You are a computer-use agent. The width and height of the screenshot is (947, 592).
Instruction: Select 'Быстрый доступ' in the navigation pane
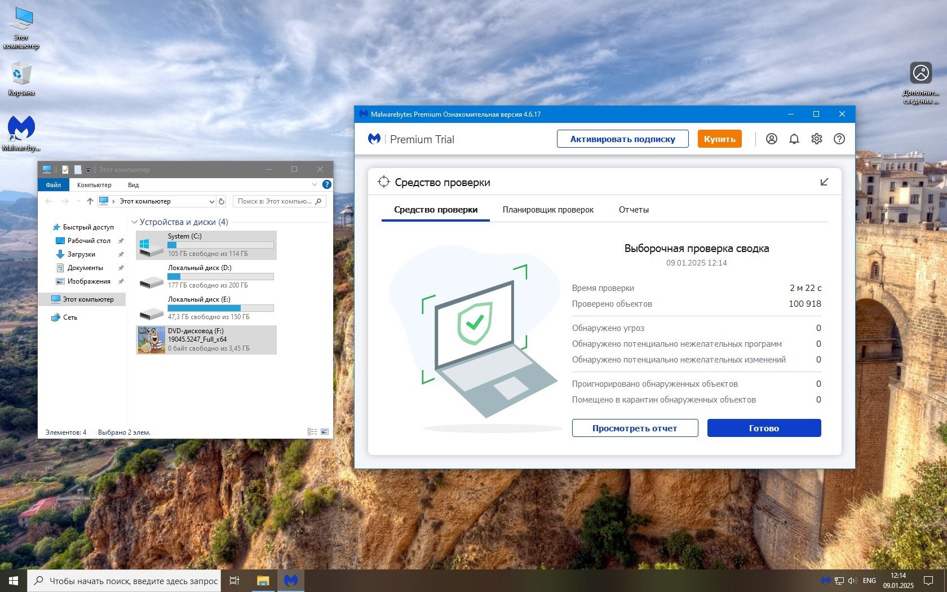(88, 227)
